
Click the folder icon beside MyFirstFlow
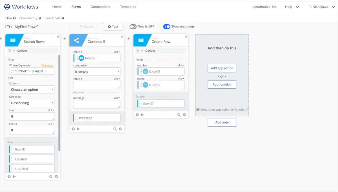point(8,27)
